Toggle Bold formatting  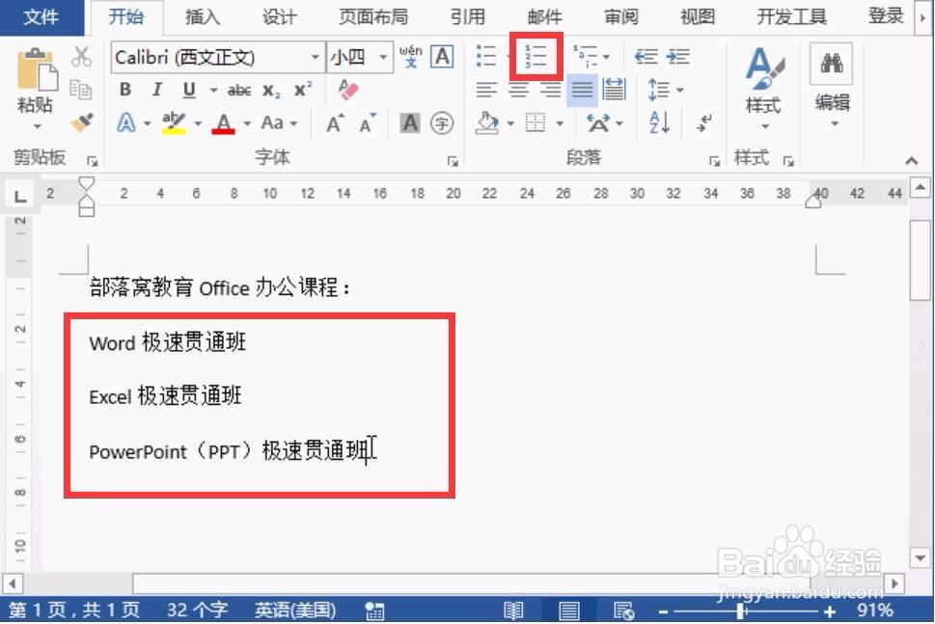125,90
